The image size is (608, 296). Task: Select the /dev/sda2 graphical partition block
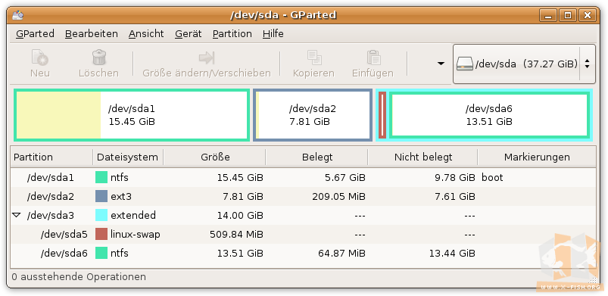(x=313, y=115)
